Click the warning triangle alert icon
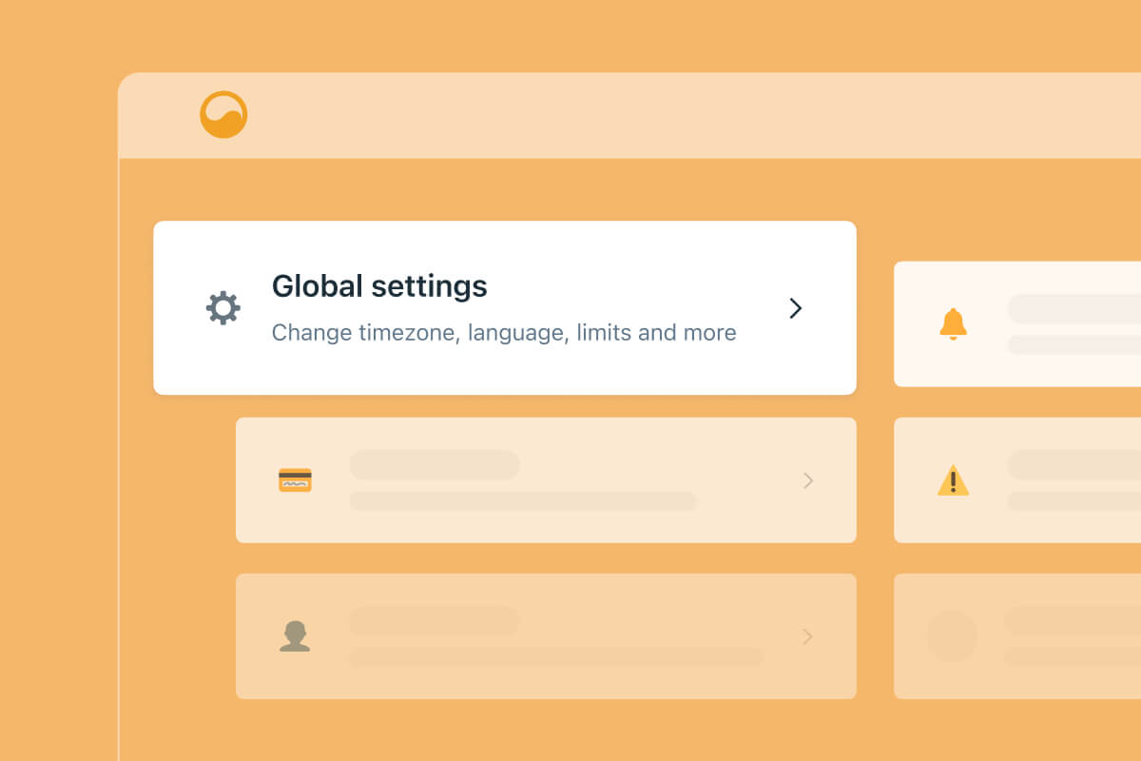 click(x=953, y=480)
